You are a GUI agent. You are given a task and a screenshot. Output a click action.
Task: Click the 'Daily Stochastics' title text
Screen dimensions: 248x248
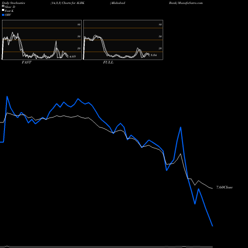13,3
